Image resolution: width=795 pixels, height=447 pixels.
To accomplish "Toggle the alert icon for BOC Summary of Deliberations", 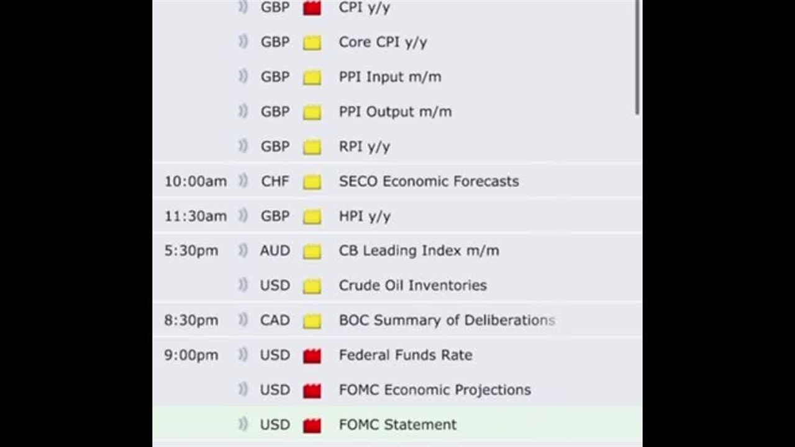I will (x=243, y=320).
